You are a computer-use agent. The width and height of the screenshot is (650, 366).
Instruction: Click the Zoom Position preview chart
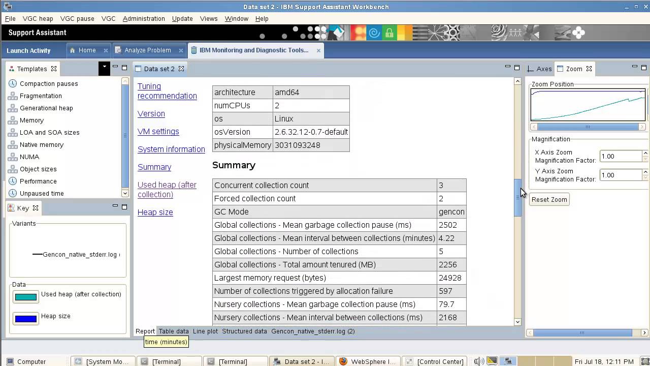point(588,105)
